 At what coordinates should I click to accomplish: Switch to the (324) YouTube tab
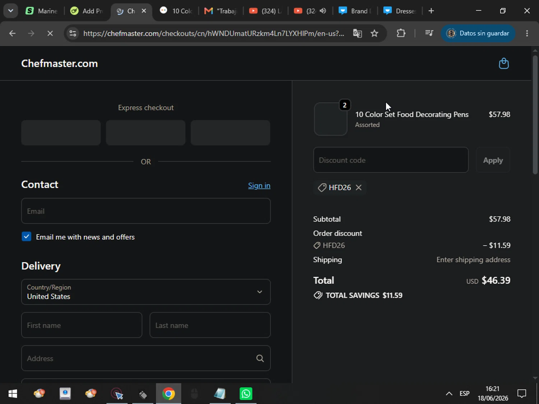coord(266,11)
